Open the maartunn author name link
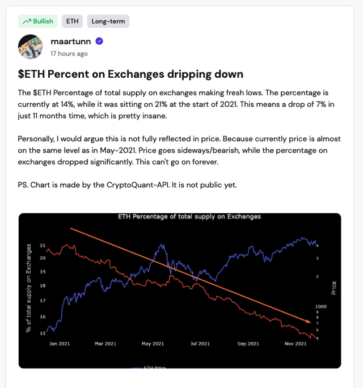The width and height of the screenshot is (363, 388). point(71,41)
